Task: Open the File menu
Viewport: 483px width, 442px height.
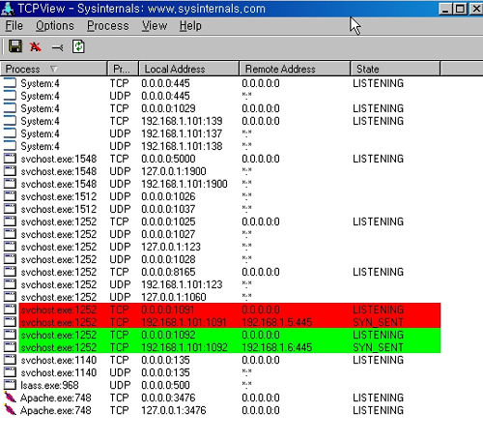Action: (x=14, y=26)
